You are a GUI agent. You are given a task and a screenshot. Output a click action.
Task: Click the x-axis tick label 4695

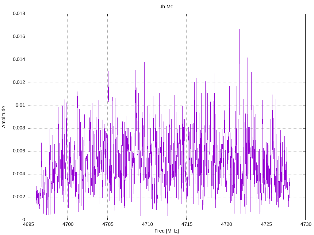coord(28,224)
